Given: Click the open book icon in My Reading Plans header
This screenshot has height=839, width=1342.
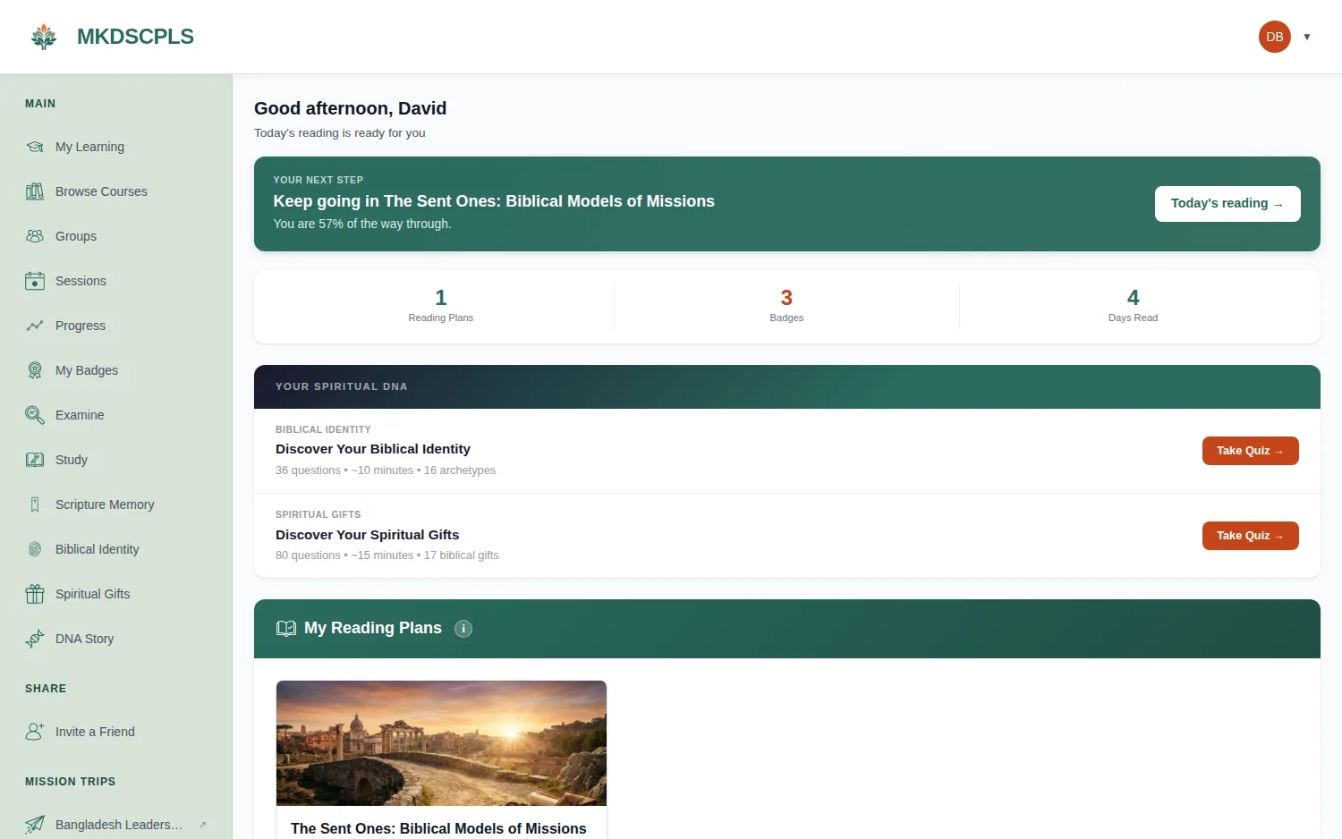Looking at the screenshot, I should [286, 628].
